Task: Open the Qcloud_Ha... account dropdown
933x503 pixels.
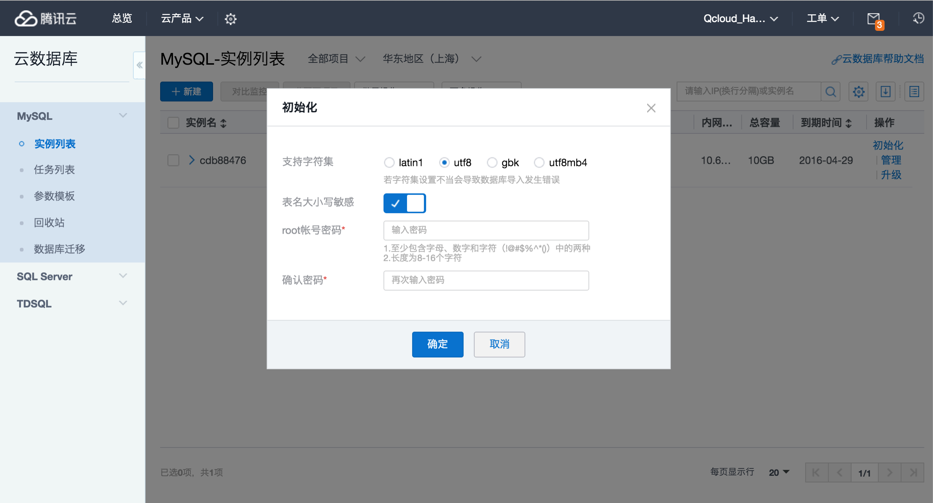Action: pyautogui.click(x=741, y=18)
